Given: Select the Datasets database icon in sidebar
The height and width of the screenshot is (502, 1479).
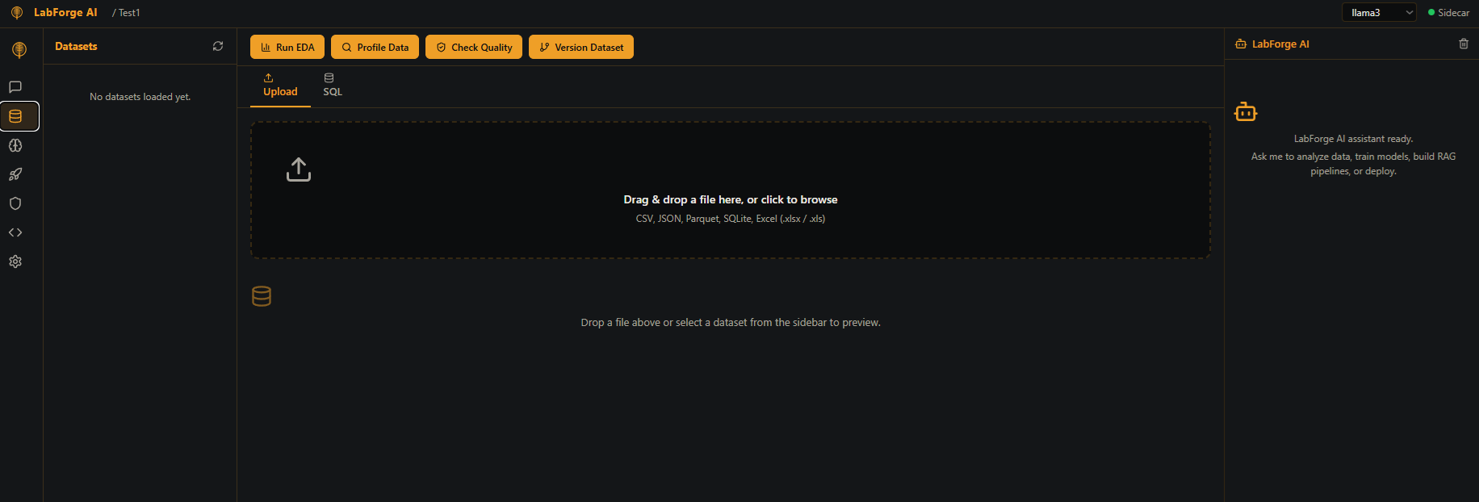Looking at the screenshot, I should click(15, 116).
